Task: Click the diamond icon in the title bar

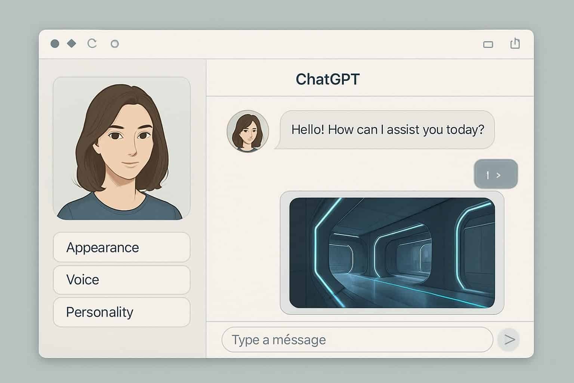Action: coord(71,43)
